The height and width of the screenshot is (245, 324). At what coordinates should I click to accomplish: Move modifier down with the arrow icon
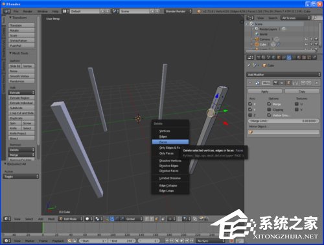[x=309, y=83]
